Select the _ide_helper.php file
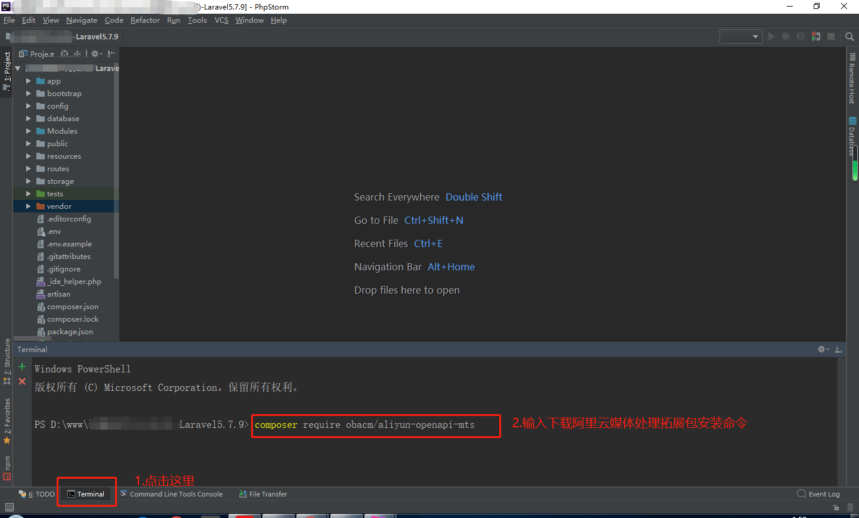Viewport: 859px width, 518px height. [x=74, y=282]
